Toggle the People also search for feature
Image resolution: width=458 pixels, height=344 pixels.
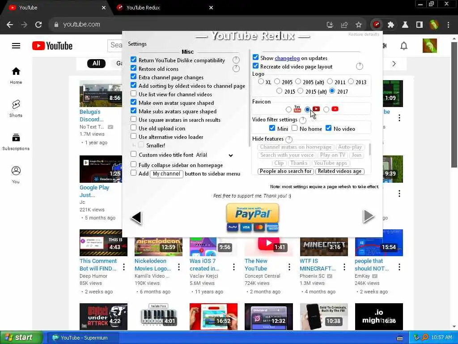286,171
